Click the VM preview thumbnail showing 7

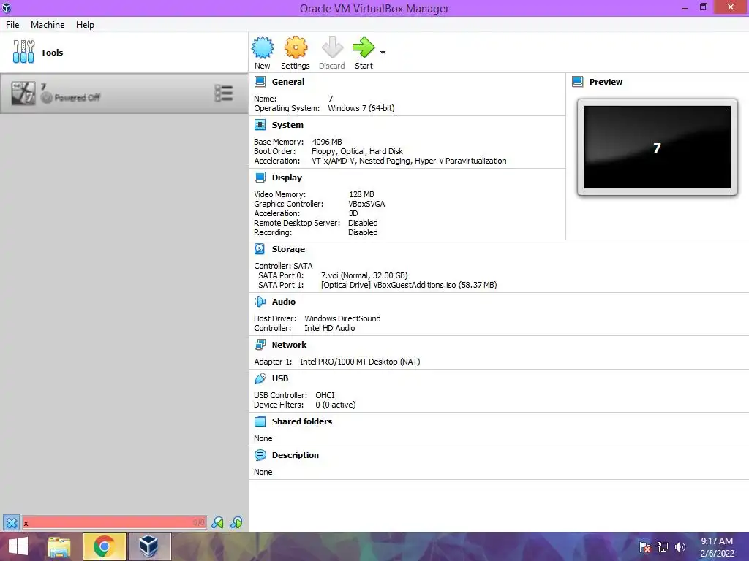[x=658, y=147]
